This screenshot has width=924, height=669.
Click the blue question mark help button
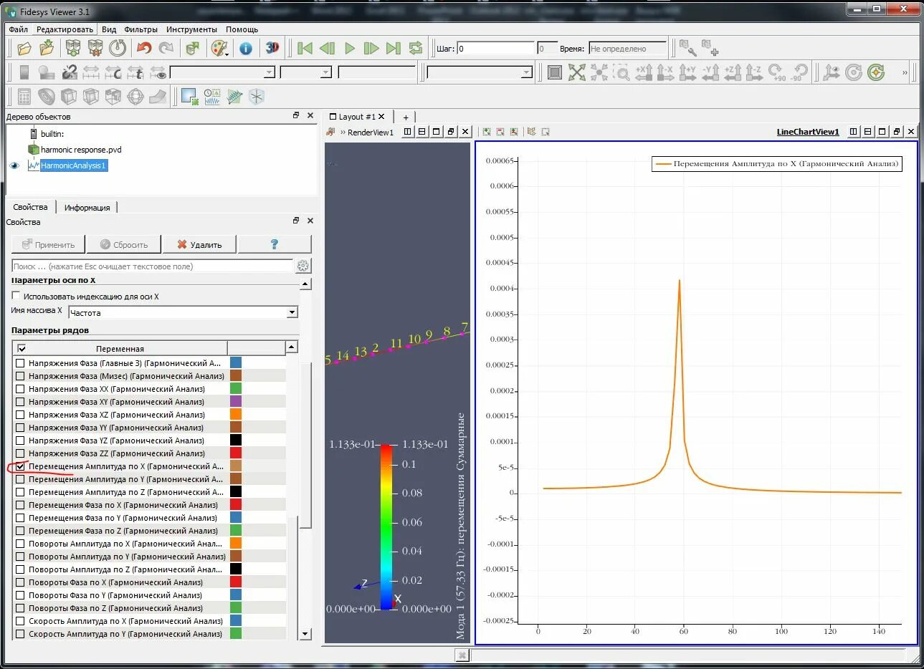pos(275,244)
